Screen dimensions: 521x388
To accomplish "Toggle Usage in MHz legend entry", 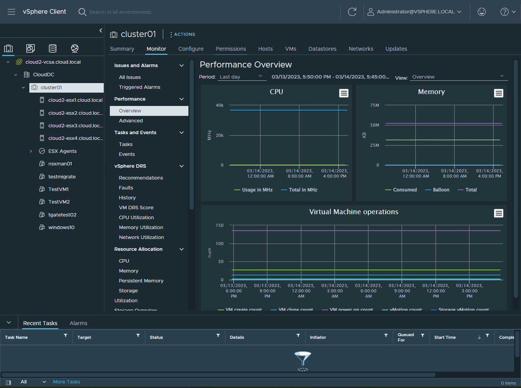I will pyautogui.click(x=253, y=190).
